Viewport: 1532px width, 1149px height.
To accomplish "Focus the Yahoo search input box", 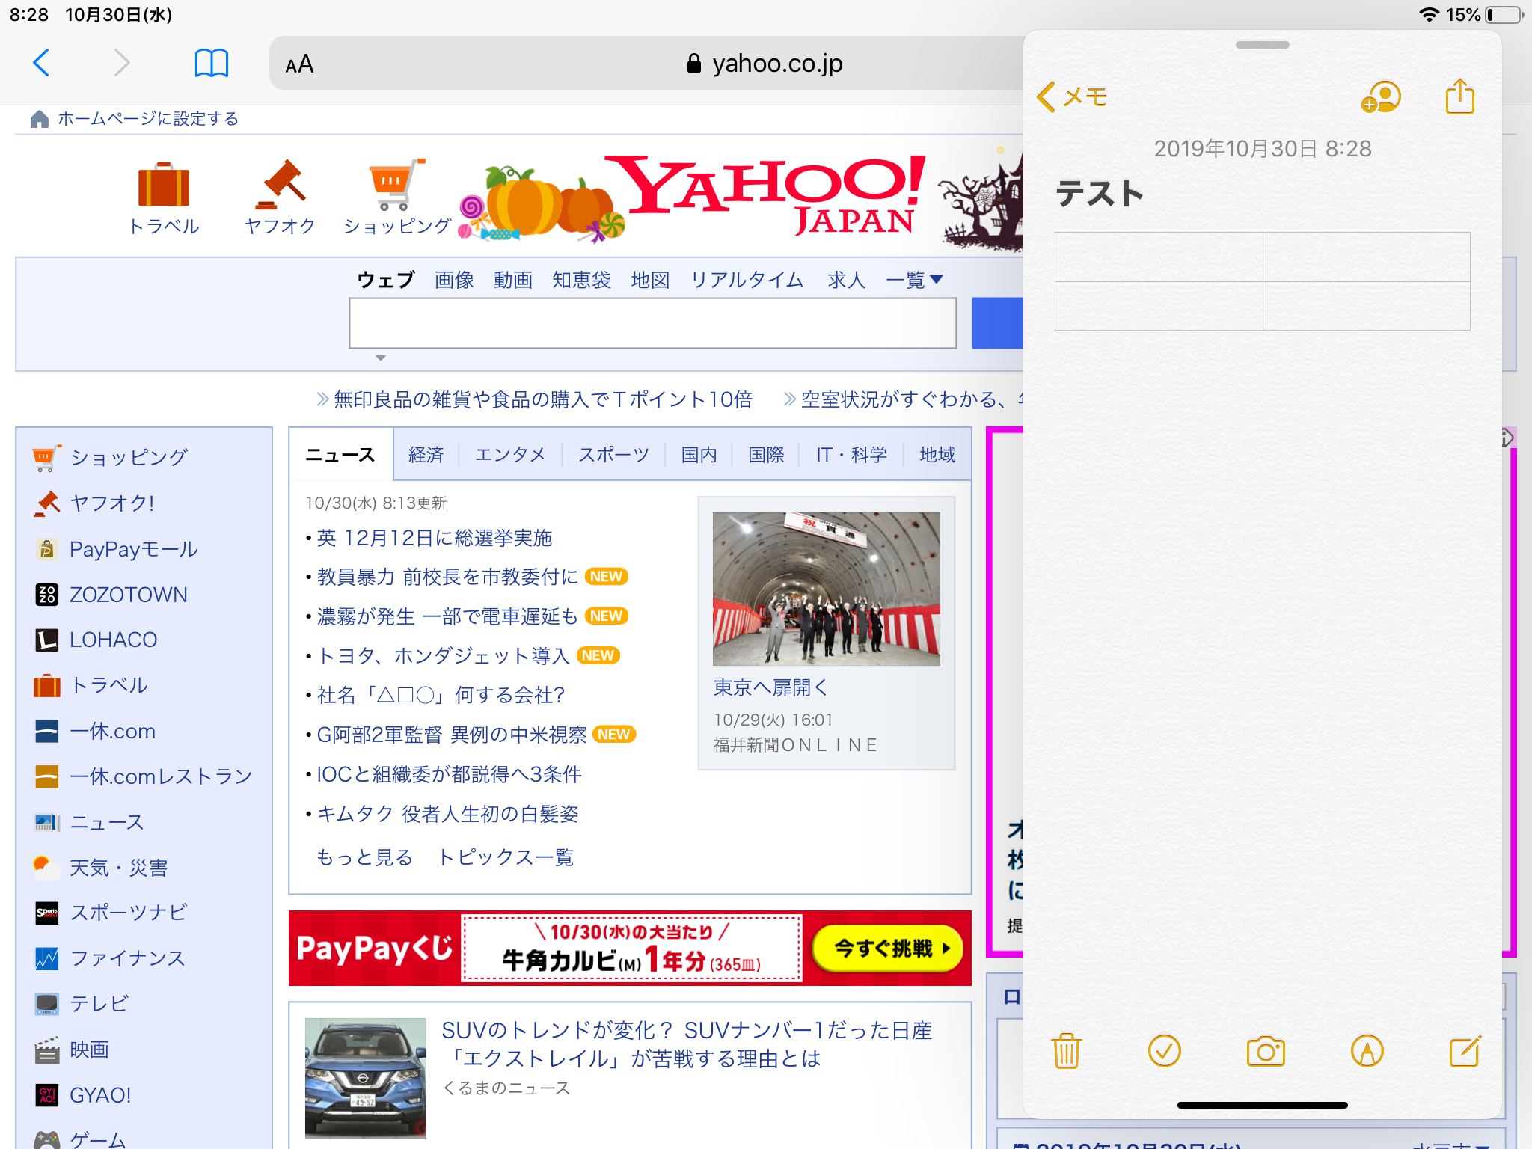I will [x=652, y=323].
